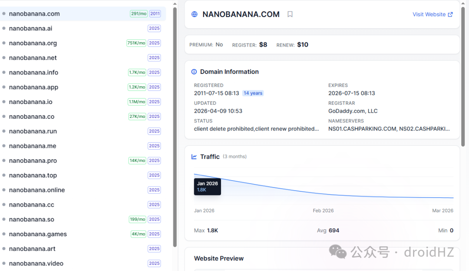The height and width of the screenshot is (271, 469).
Task: Click the scroll-up arrow above domain list
Action: click(175, 3)
